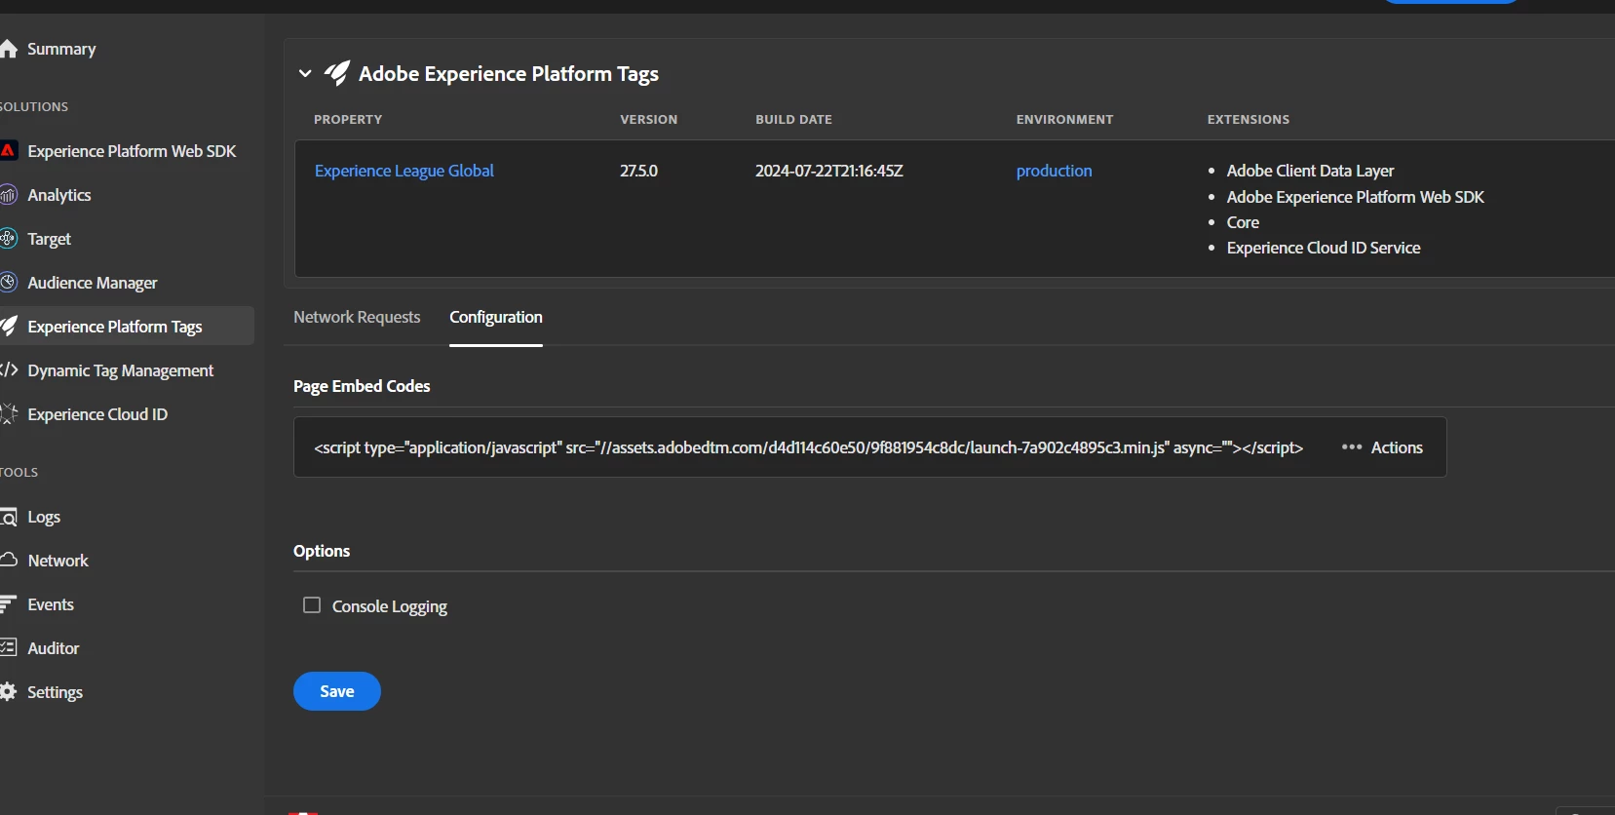Click the Logs magnifier icon

(9, 517)
